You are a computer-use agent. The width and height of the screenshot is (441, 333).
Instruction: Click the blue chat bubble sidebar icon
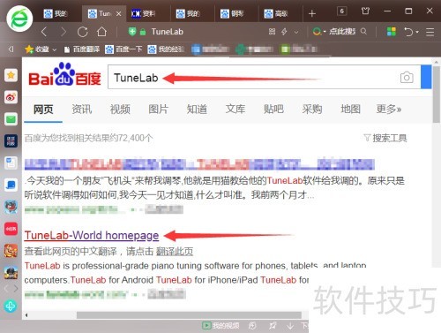(11, 185)
